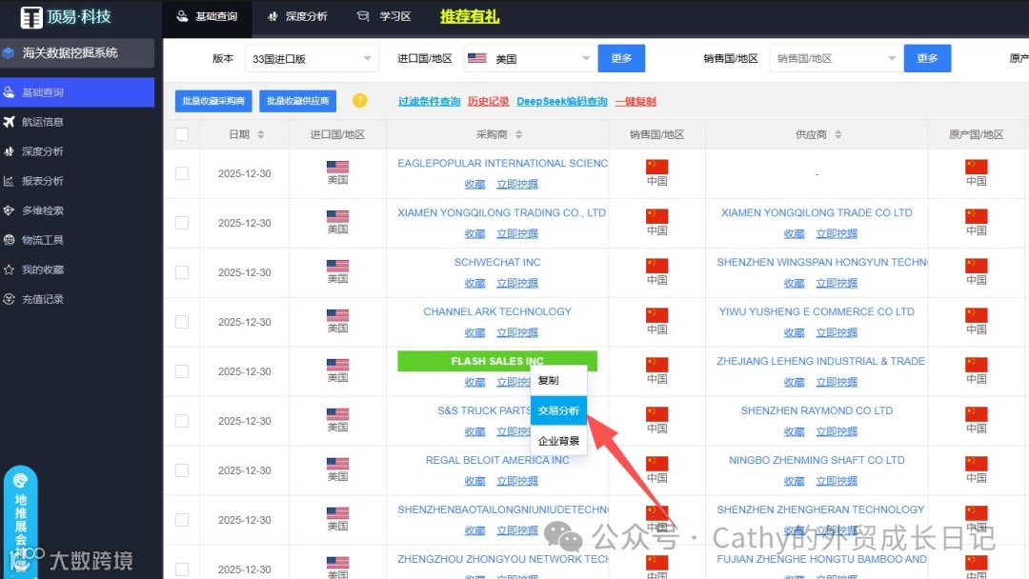Open the 版本 33国进口版 dropdown
The width and height of the screenshot is (1029, 579).
point(312,58)
